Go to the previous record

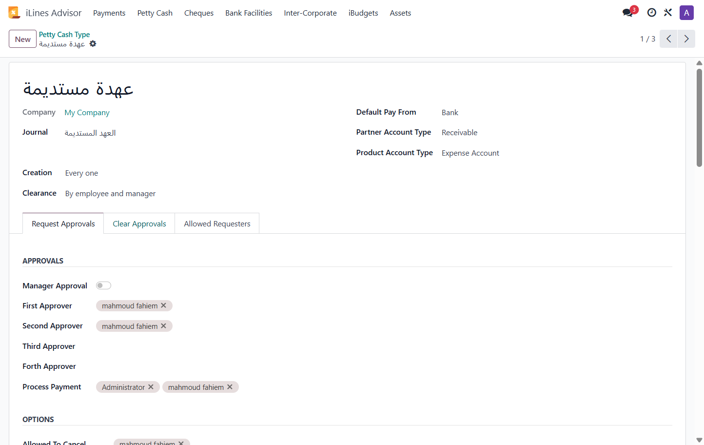click(668, 39)
